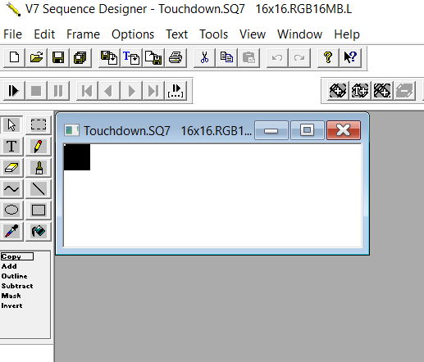Click the Undo arrow icon

click(277, 58)
